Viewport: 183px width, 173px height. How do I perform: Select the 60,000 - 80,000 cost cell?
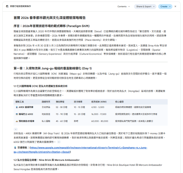100,121
